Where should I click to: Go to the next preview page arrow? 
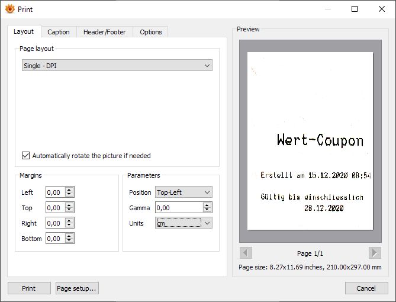click(x=375, y=253)
